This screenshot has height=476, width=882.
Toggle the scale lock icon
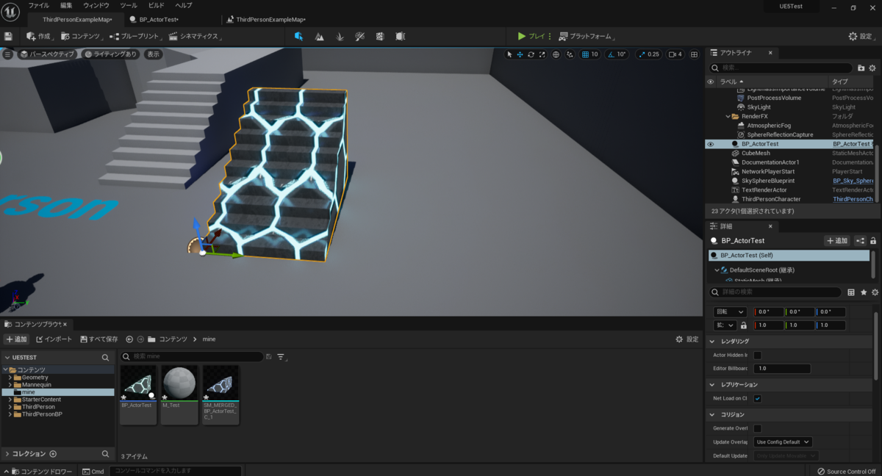tap(744, 325)
